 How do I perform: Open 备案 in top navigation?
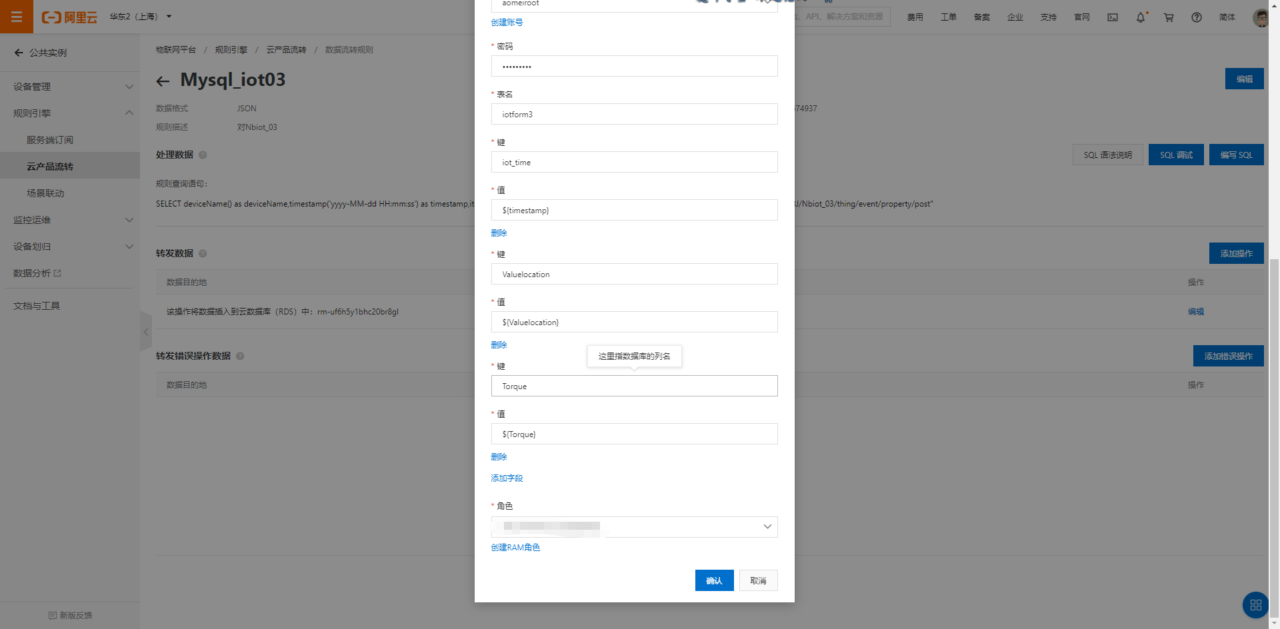(982, 17)
